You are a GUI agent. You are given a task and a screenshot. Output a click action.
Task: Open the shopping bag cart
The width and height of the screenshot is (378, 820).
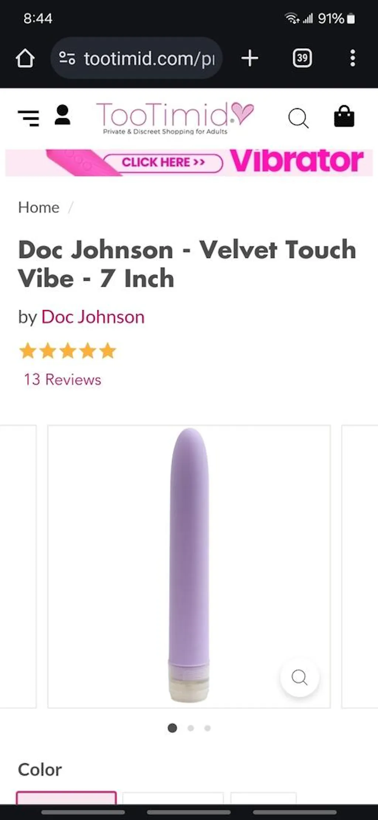pyautogui.click(x=344, y=116)
